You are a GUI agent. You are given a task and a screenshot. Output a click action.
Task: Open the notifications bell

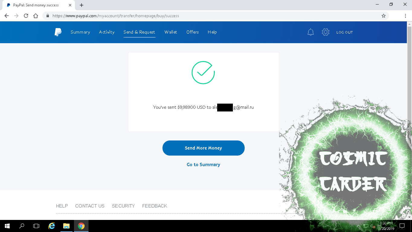click(x=311, y=32)
